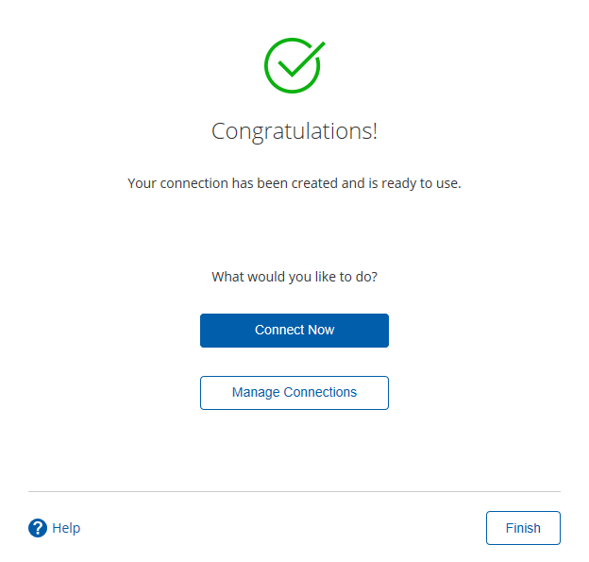This screenshot has width=589, height=562.
Task: Click the large Congratulations title text
Action: point(294,131)
